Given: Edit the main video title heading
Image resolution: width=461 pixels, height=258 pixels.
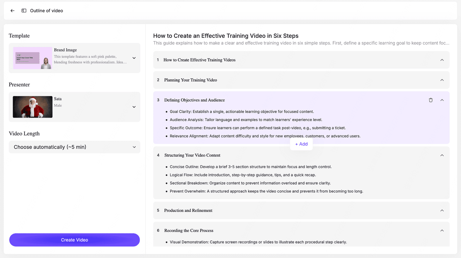Looking at the screenshot, I should [x=226, y=36].
